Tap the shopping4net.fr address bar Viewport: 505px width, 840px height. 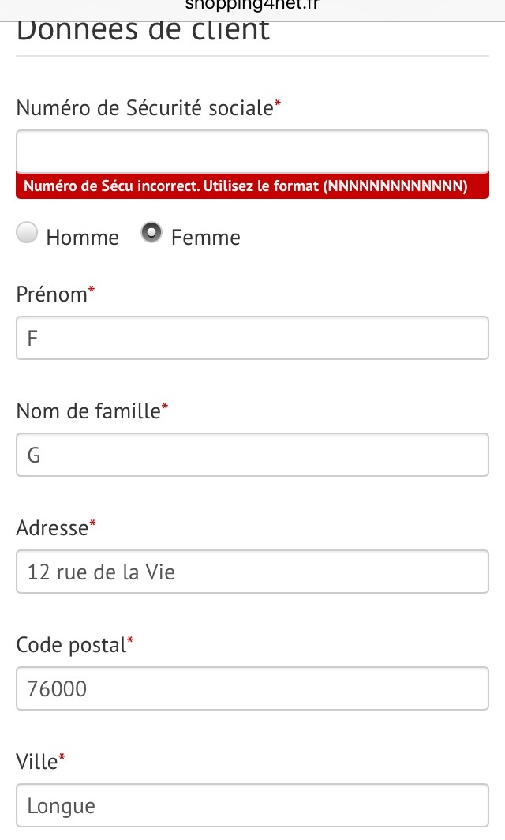pyautogui.click(x=252, y=6)
